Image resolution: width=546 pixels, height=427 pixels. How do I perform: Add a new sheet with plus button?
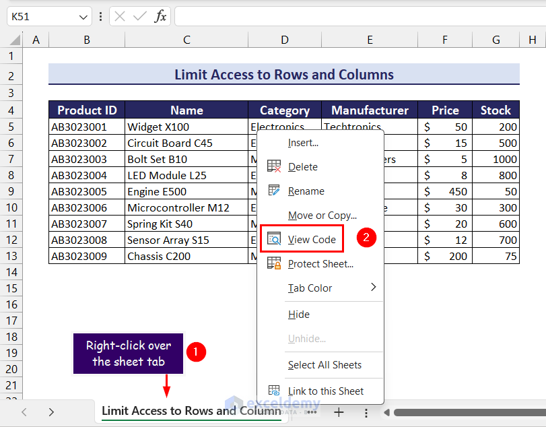click(339, 412)
